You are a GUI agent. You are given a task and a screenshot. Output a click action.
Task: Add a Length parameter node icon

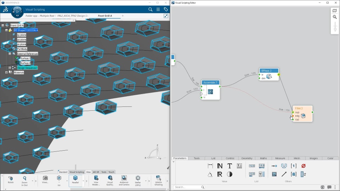(210, 166)
